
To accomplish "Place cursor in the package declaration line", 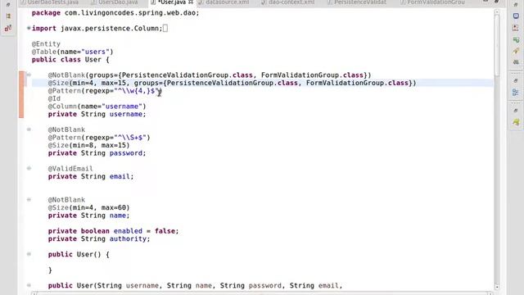I will click(115, 13).
